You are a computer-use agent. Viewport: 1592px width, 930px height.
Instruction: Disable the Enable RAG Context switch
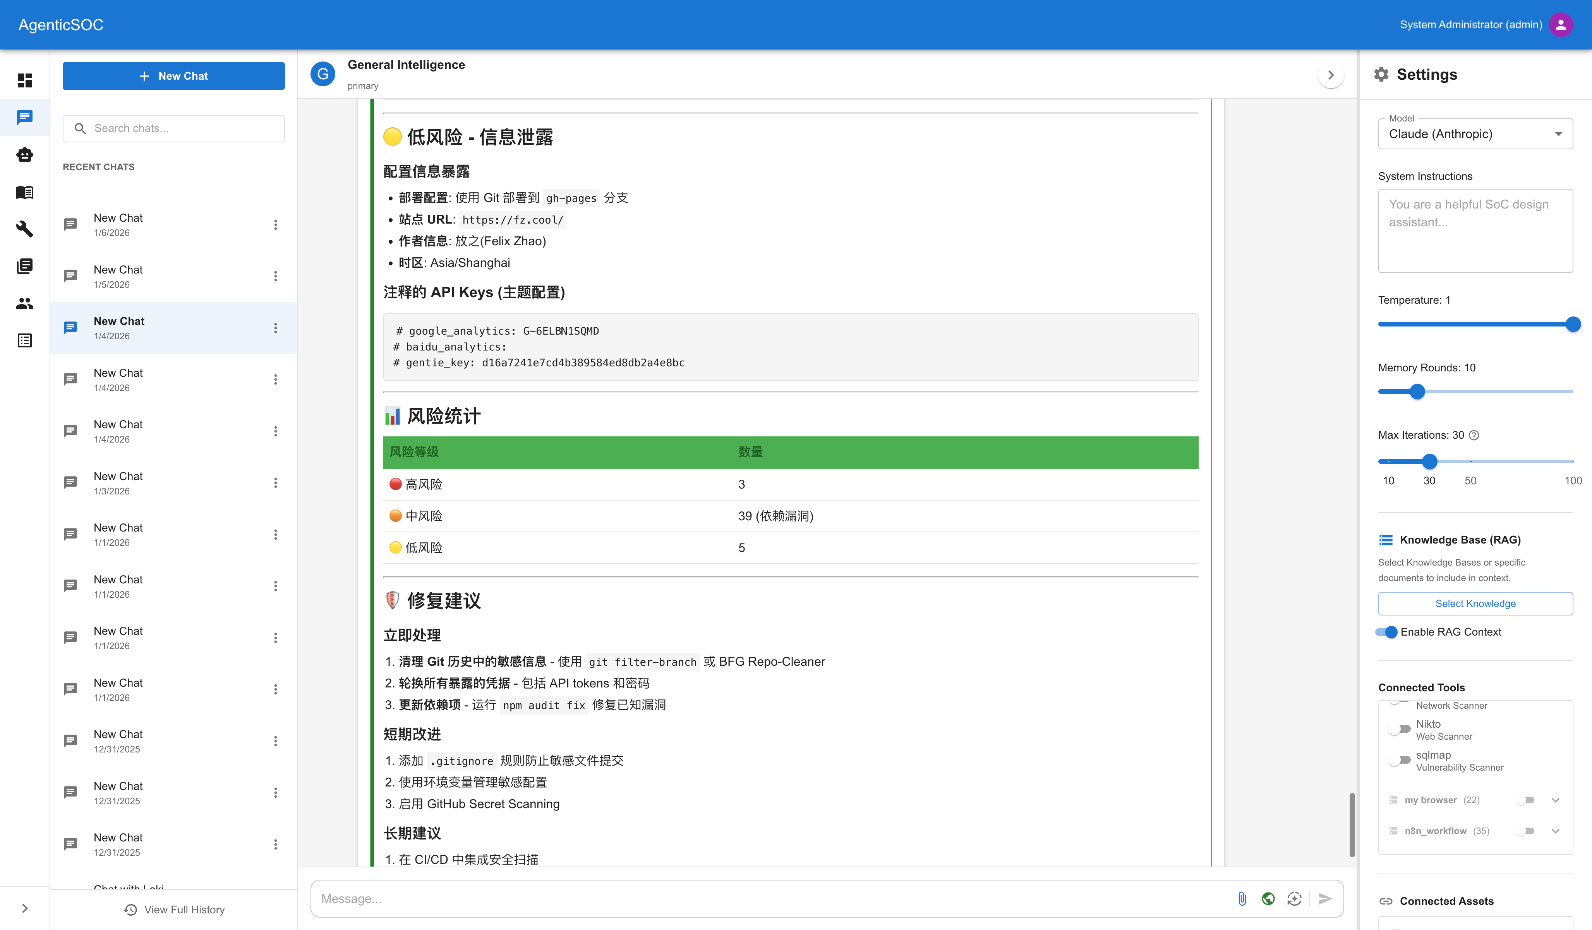click(x=1387, y=632)
